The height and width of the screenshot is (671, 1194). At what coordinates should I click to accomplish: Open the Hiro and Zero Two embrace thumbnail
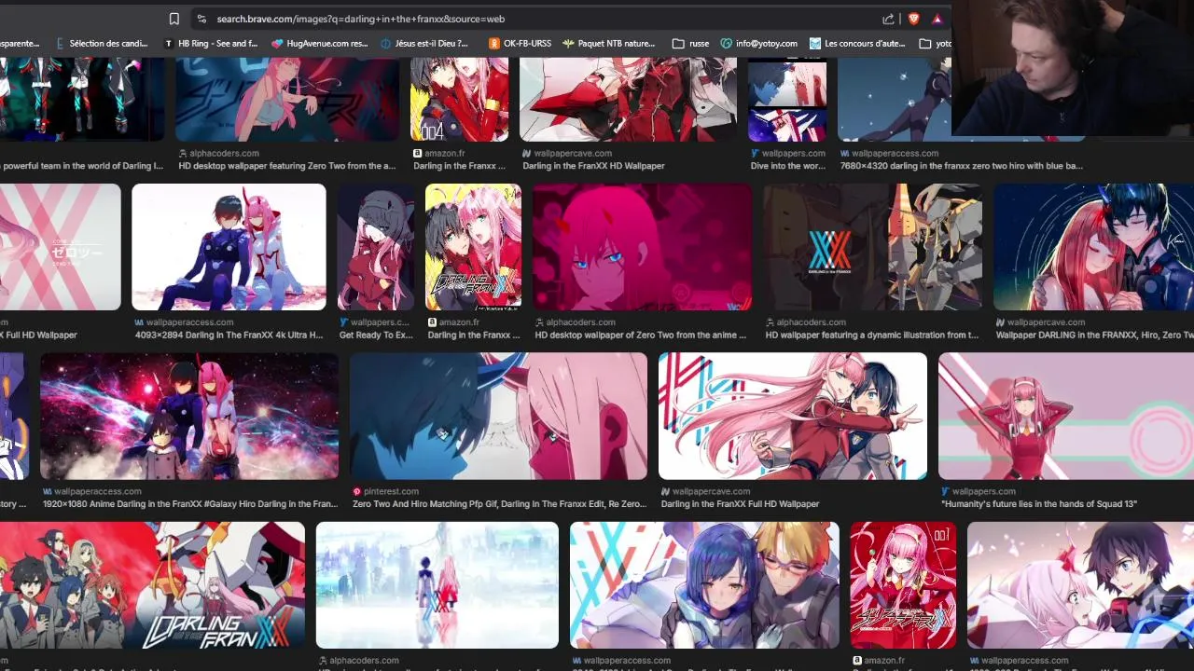tap(1093, 247)
